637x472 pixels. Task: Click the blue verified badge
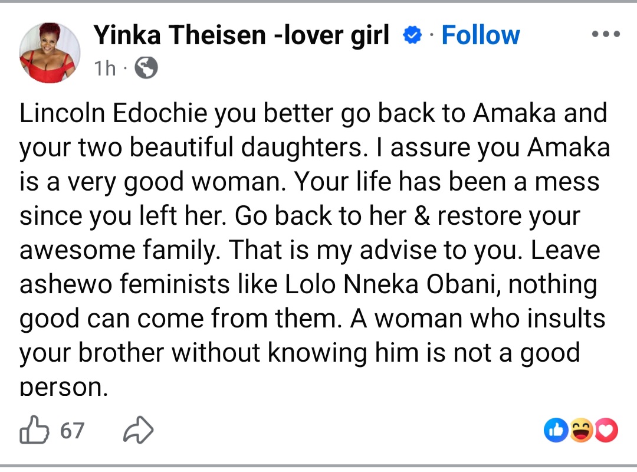(x=412, y=34)
